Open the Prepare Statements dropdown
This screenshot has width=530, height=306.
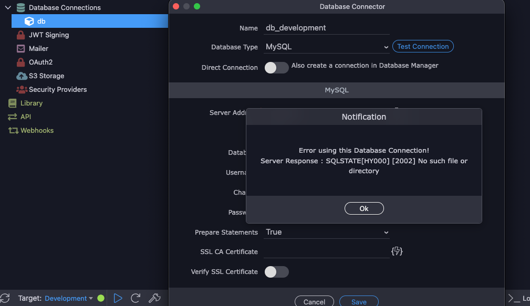327,232
